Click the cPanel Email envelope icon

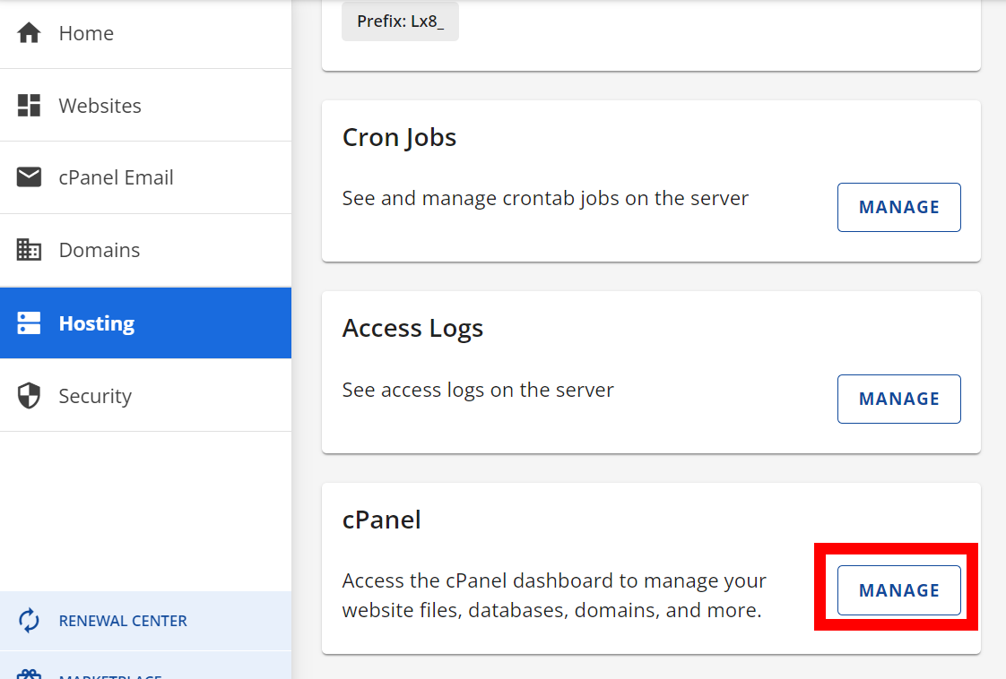click(x=30, y=177)
